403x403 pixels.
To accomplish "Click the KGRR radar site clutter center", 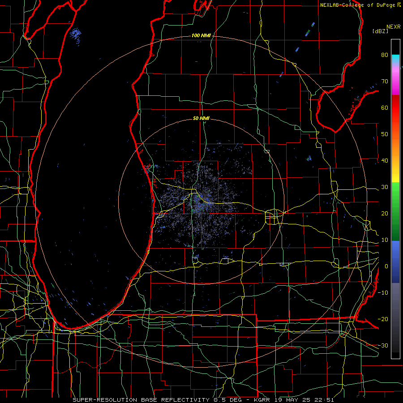I will (x=201, y=202).
